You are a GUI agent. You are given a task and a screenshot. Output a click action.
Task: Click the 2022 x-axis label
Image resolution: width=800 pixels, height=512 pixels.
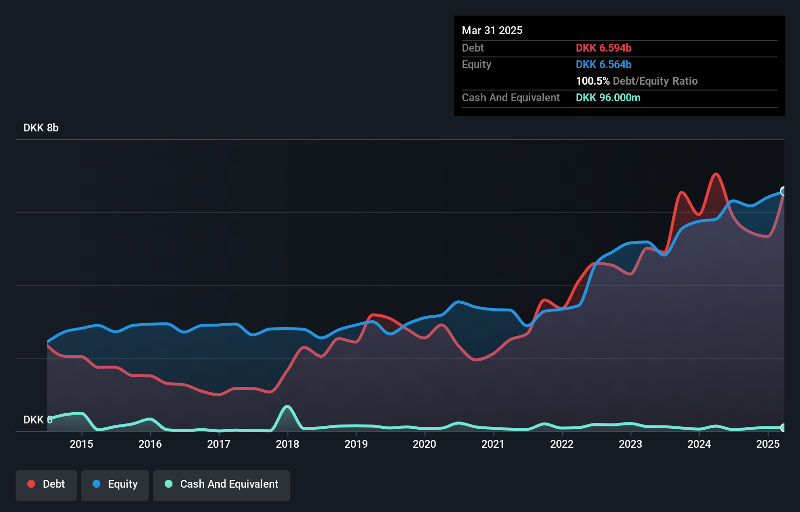point(562,444)
